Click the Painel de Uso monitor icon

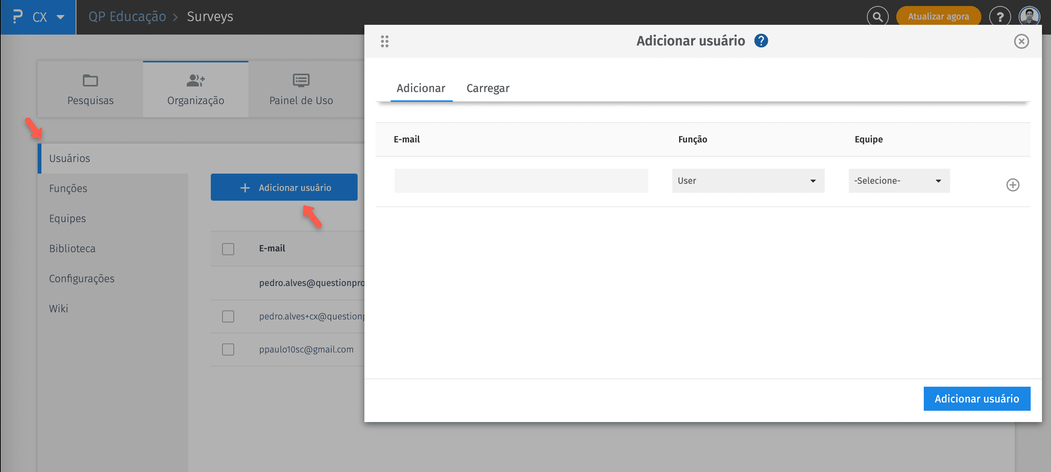pos(301,80)
